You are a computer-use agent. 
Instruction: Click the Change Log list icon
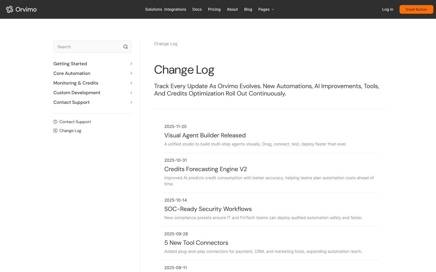click(55, 131)
